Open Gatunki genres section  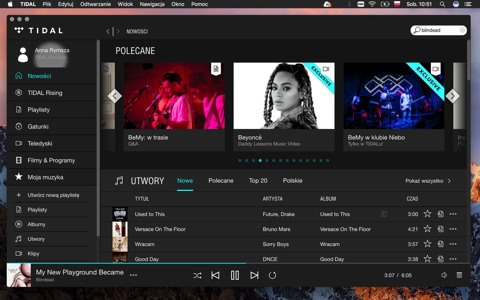[52, 126]
